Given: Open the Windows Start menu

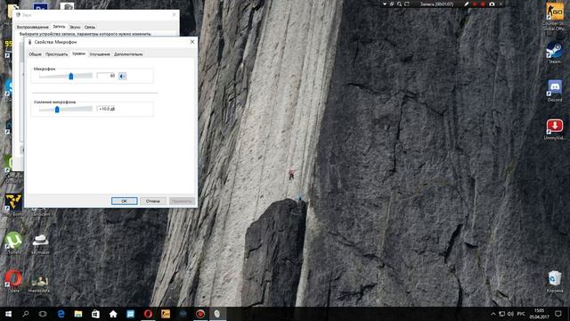Looking at the screenshot, I should coord(8,314).
